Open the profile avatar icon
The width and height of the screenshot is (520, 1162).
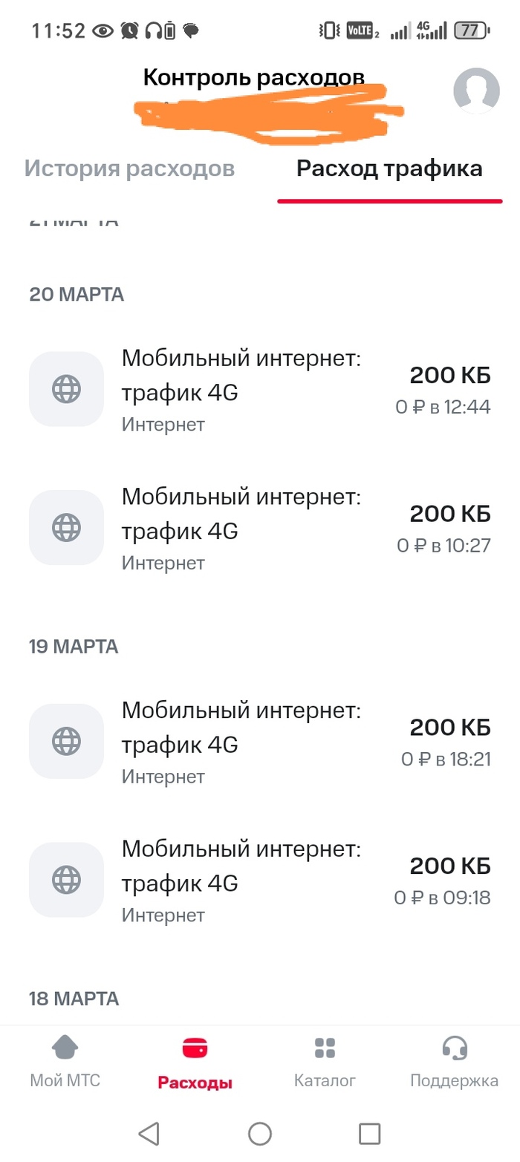(x=476, y=91)
